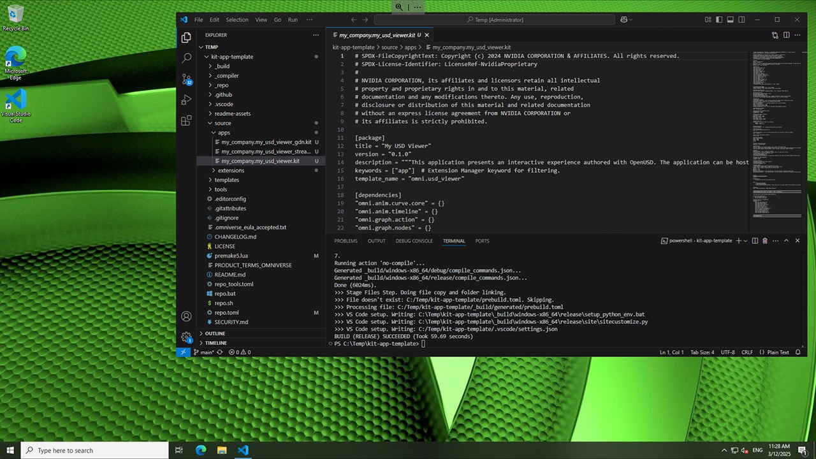This screenshot has width=816, height=459.
Task: Toggle the Primary Side Bar visibility
Action: [719, 20]
